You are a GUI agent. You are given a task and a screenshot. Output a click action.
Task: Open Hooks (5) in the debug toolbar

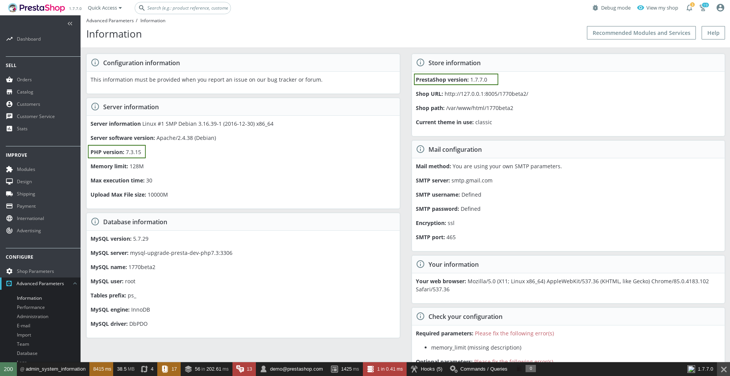coord(426,369)
